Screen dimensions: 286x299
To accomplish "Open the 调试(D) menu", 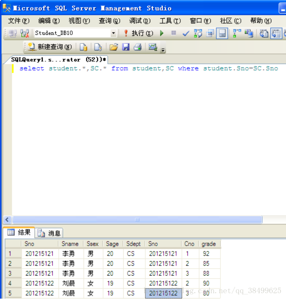I will coord(140,21).
